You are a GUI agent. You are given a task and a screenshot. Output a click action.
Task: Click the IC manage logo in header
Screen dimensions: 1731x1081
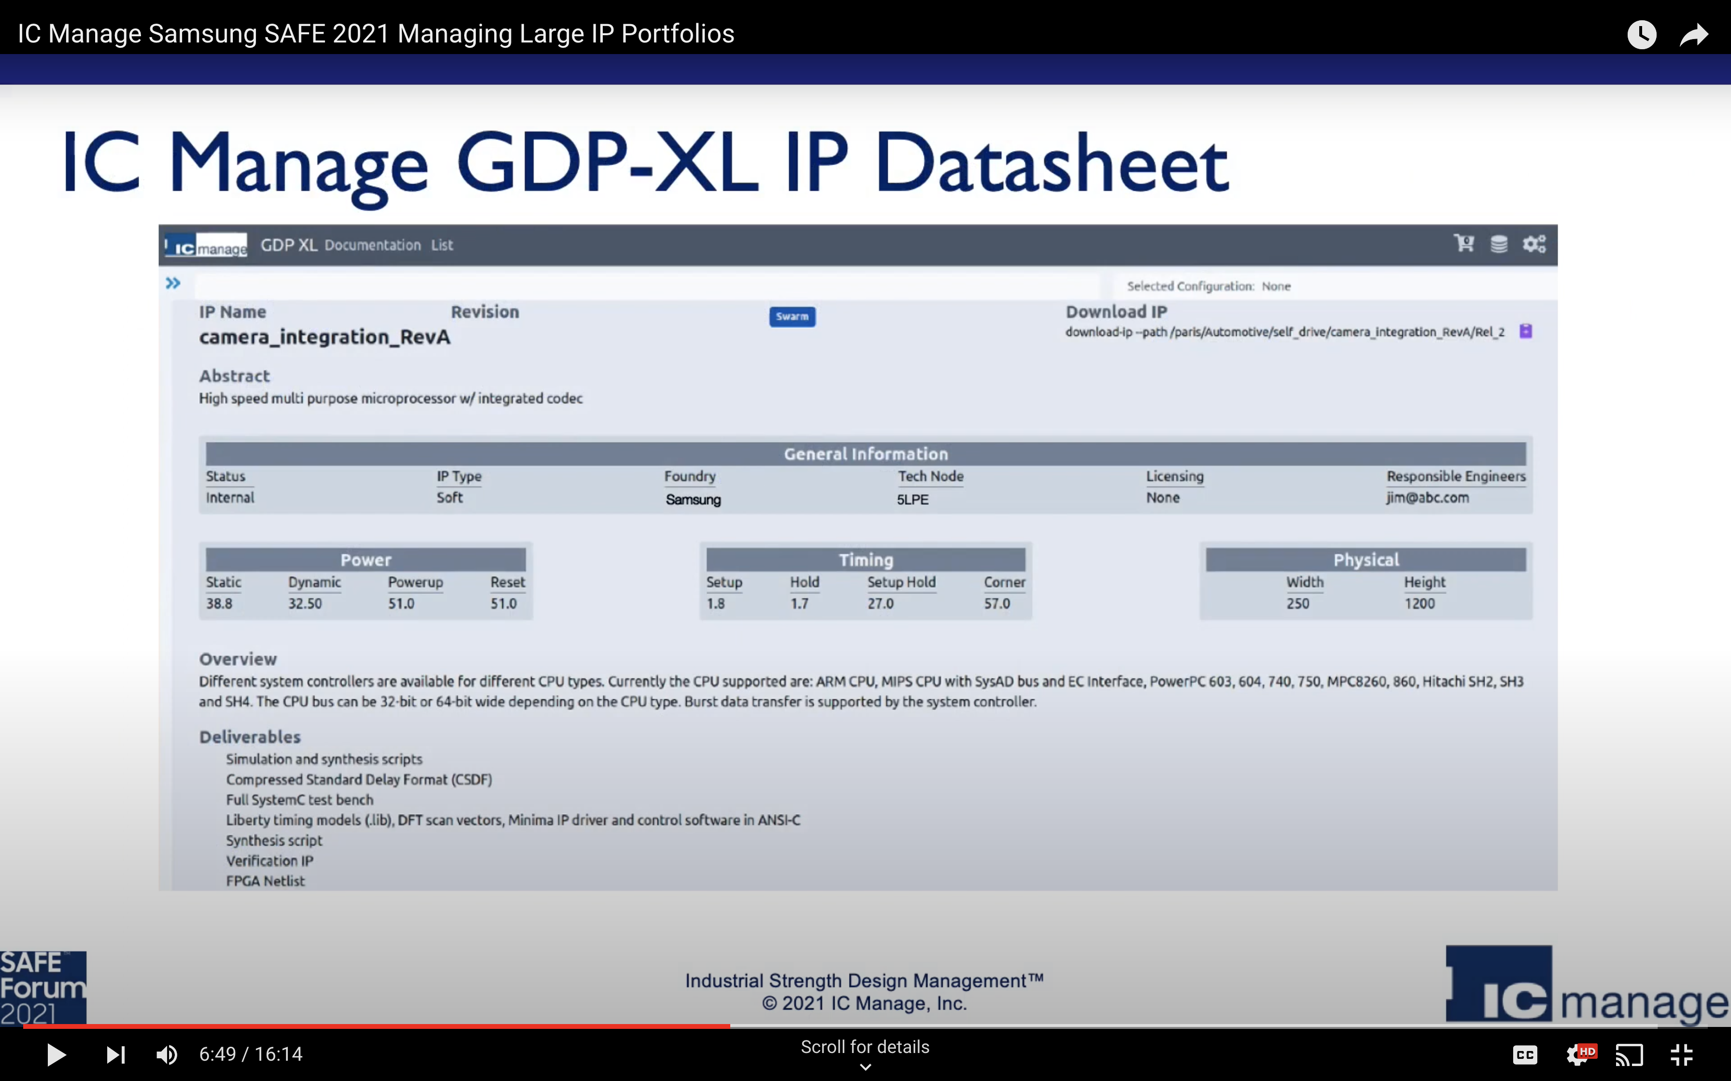click(x=206, y=245)
